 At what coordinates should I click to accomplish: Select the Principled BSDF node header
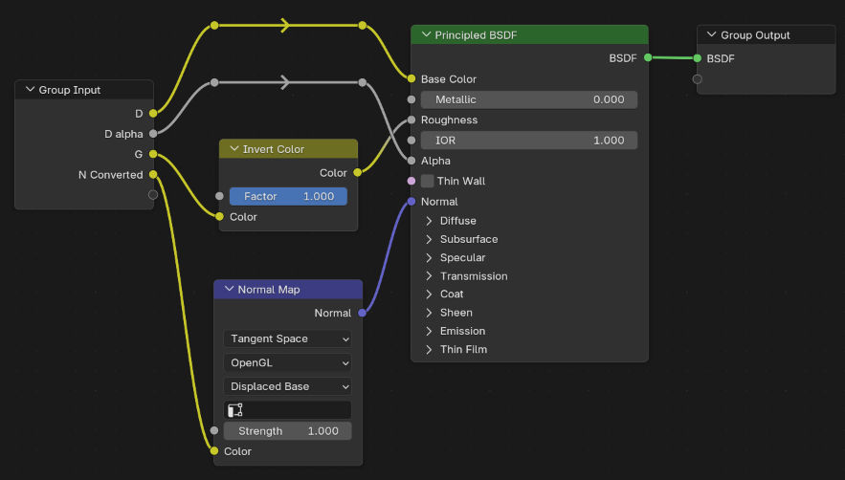pyautogui.click(x=529, y=35)
